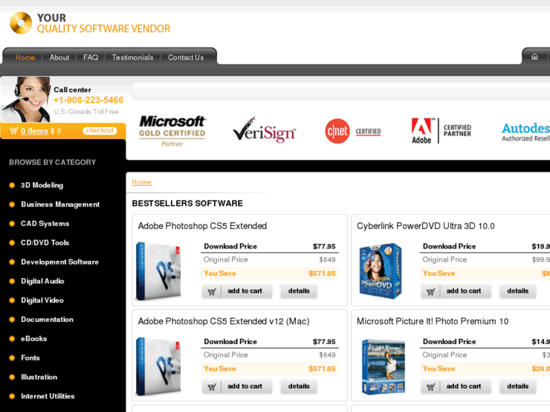Open the Contact Us navigation tab
The width and height of the screenshot is (550, 412).
click(x=186, y=57)
